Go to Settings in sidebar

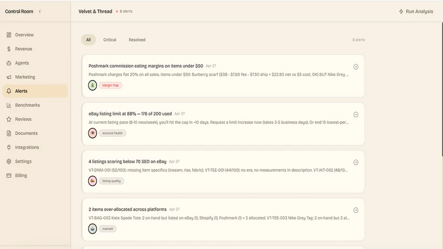coord(35,162)
